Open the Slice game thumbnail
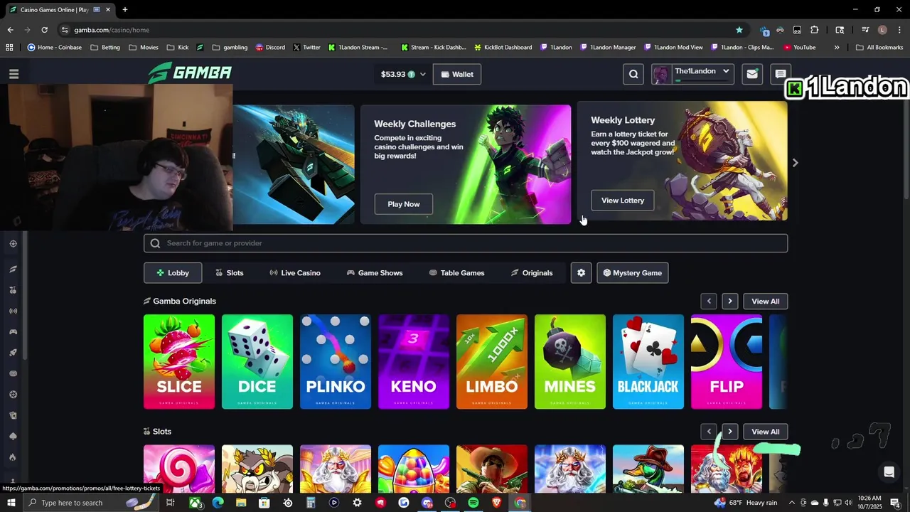 click(x=179, y=362)
